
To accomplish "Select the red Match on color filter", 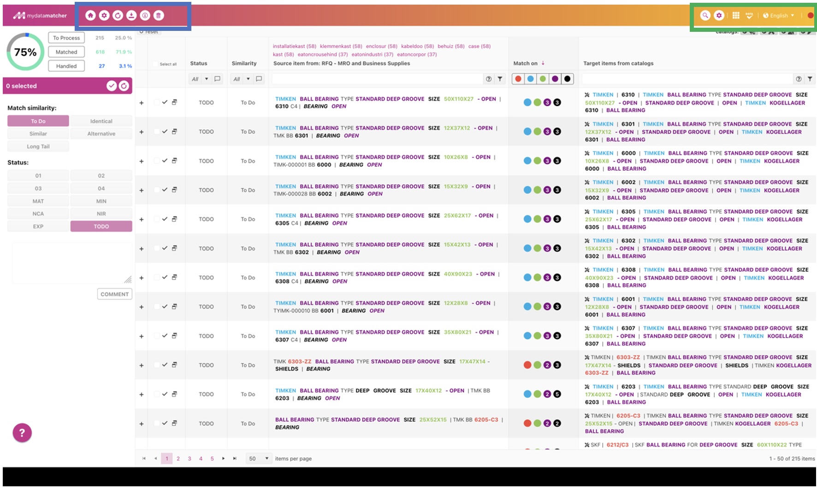I will [518, 79].
